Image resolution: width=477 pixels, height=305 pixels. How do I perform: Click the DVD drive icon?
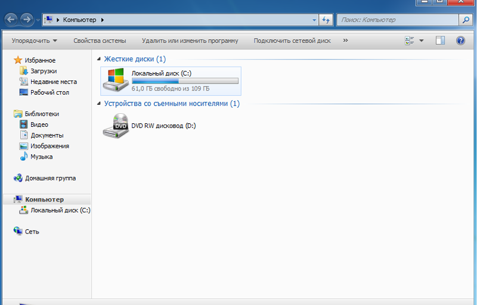click(116, 126)
